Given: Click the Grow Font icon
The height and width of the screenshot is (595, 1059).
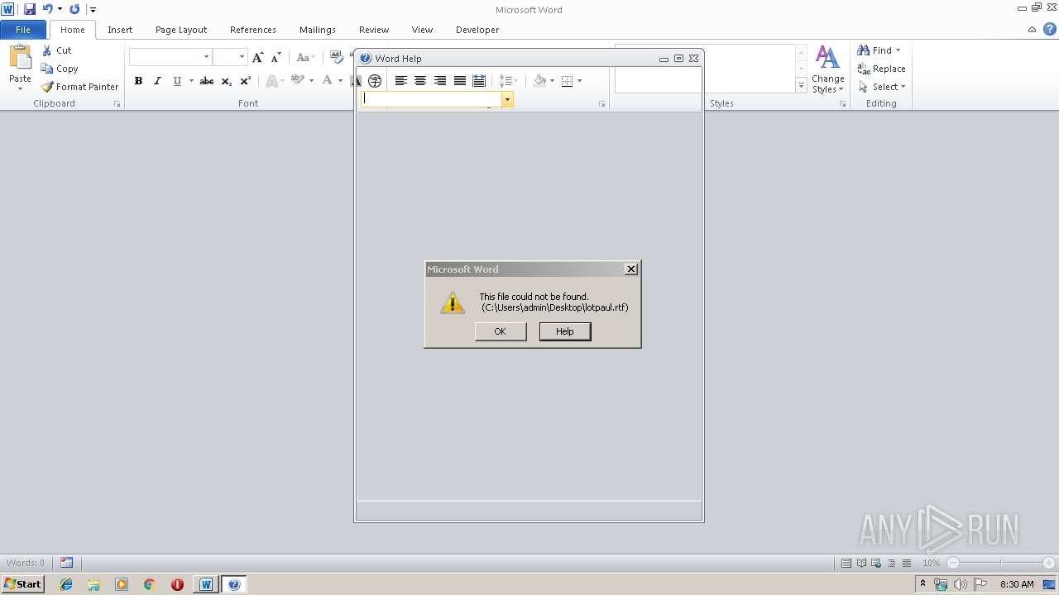Looking at the screenshot, I should 258,57.
